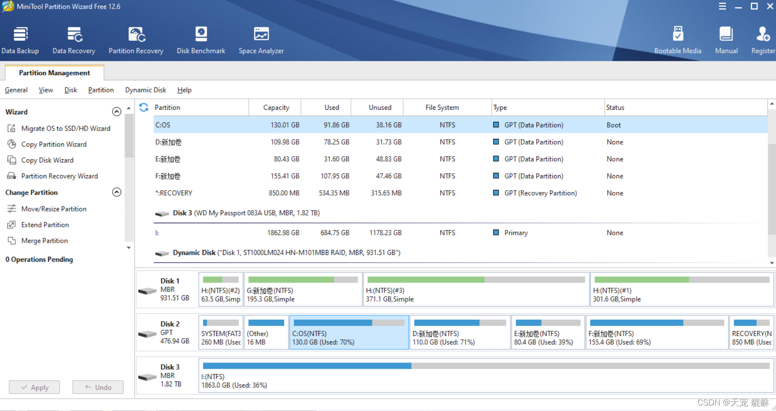The width and height of the screenshot is (776, 411).
Task: Select the I: partition row
Action: click(460, 233)
